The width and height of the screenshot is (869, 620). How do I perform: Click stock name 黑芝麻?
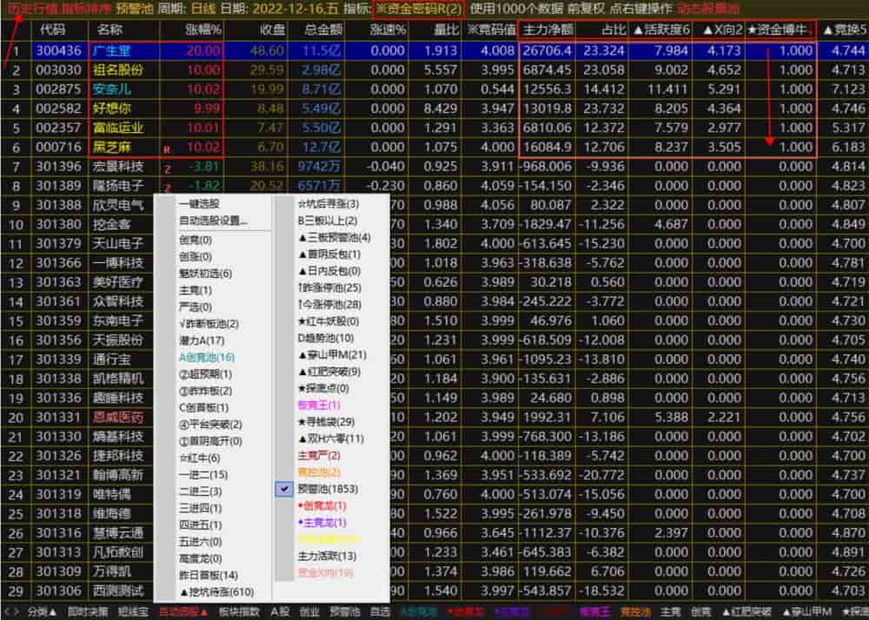[x=112, y=148]
